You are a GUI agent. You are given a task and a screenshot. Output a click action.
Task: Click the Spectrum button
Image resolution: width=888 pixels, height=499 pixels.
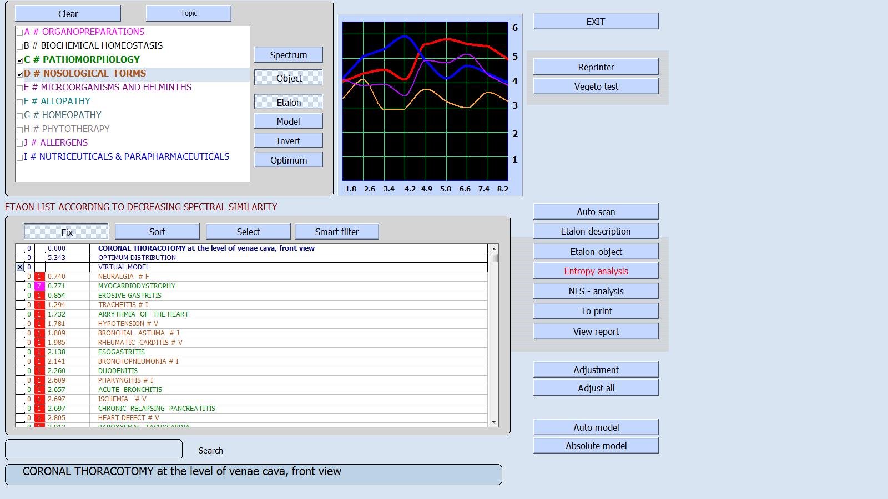click(x=288, y=54)
